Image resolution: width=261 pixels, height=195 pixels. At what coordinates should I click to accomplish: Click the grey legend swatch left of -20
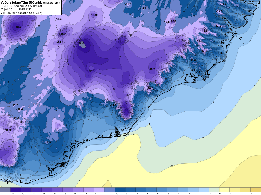[x=5, y=190]
